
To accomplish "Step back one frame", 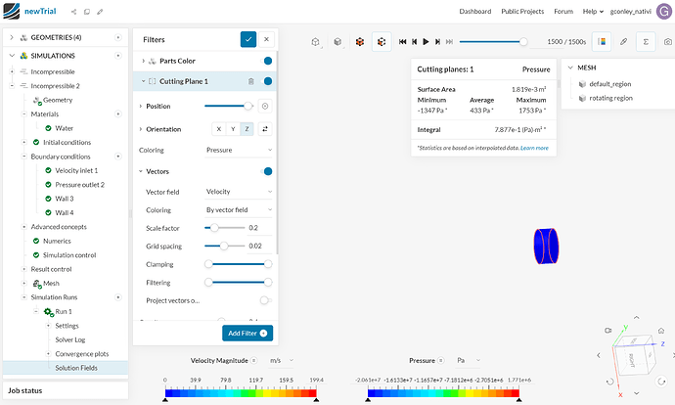I will click(x=414, y=42).
